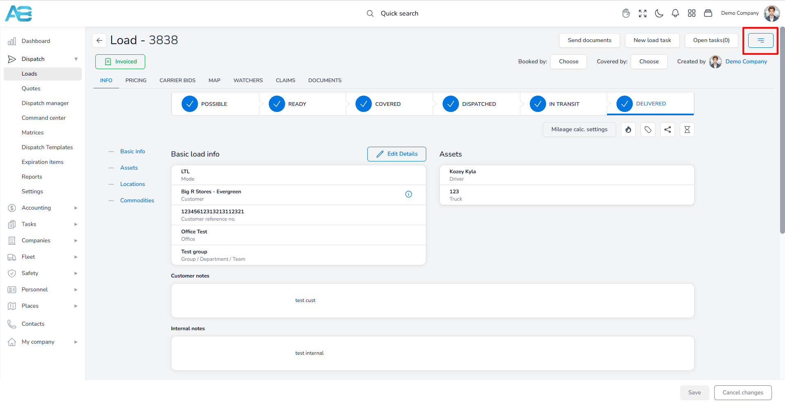Click the customer info icon
The width and height of the screenshot is (785, 405).
point(408,194)
